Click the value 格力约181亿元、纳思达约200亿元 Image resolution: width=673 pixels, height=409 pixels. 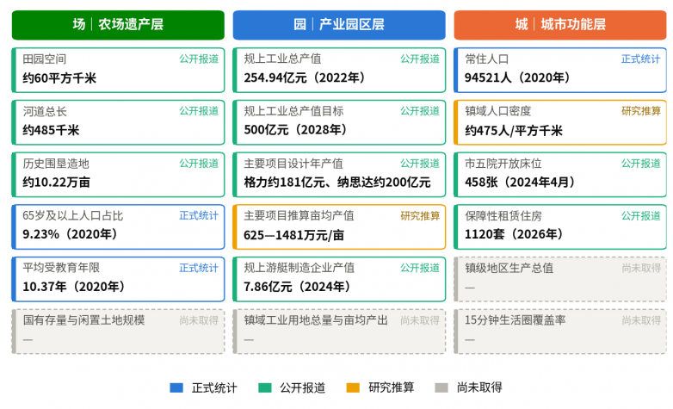(x=336, y=183)
